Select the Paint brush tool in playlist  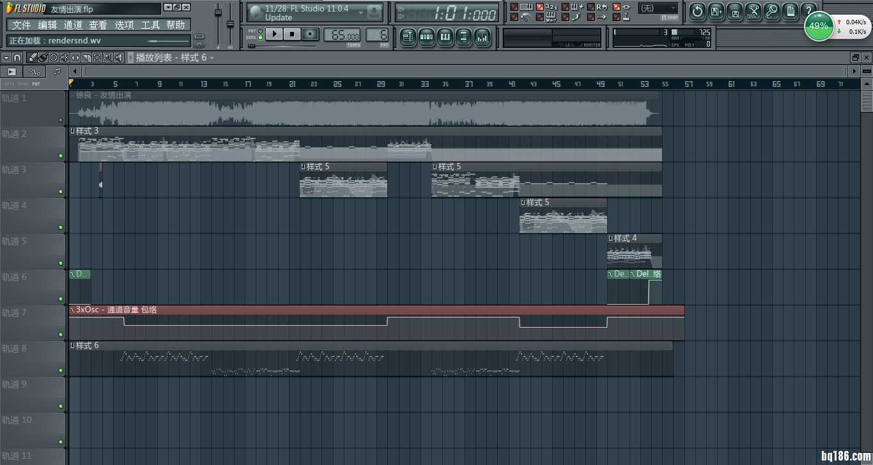point(42,57)
